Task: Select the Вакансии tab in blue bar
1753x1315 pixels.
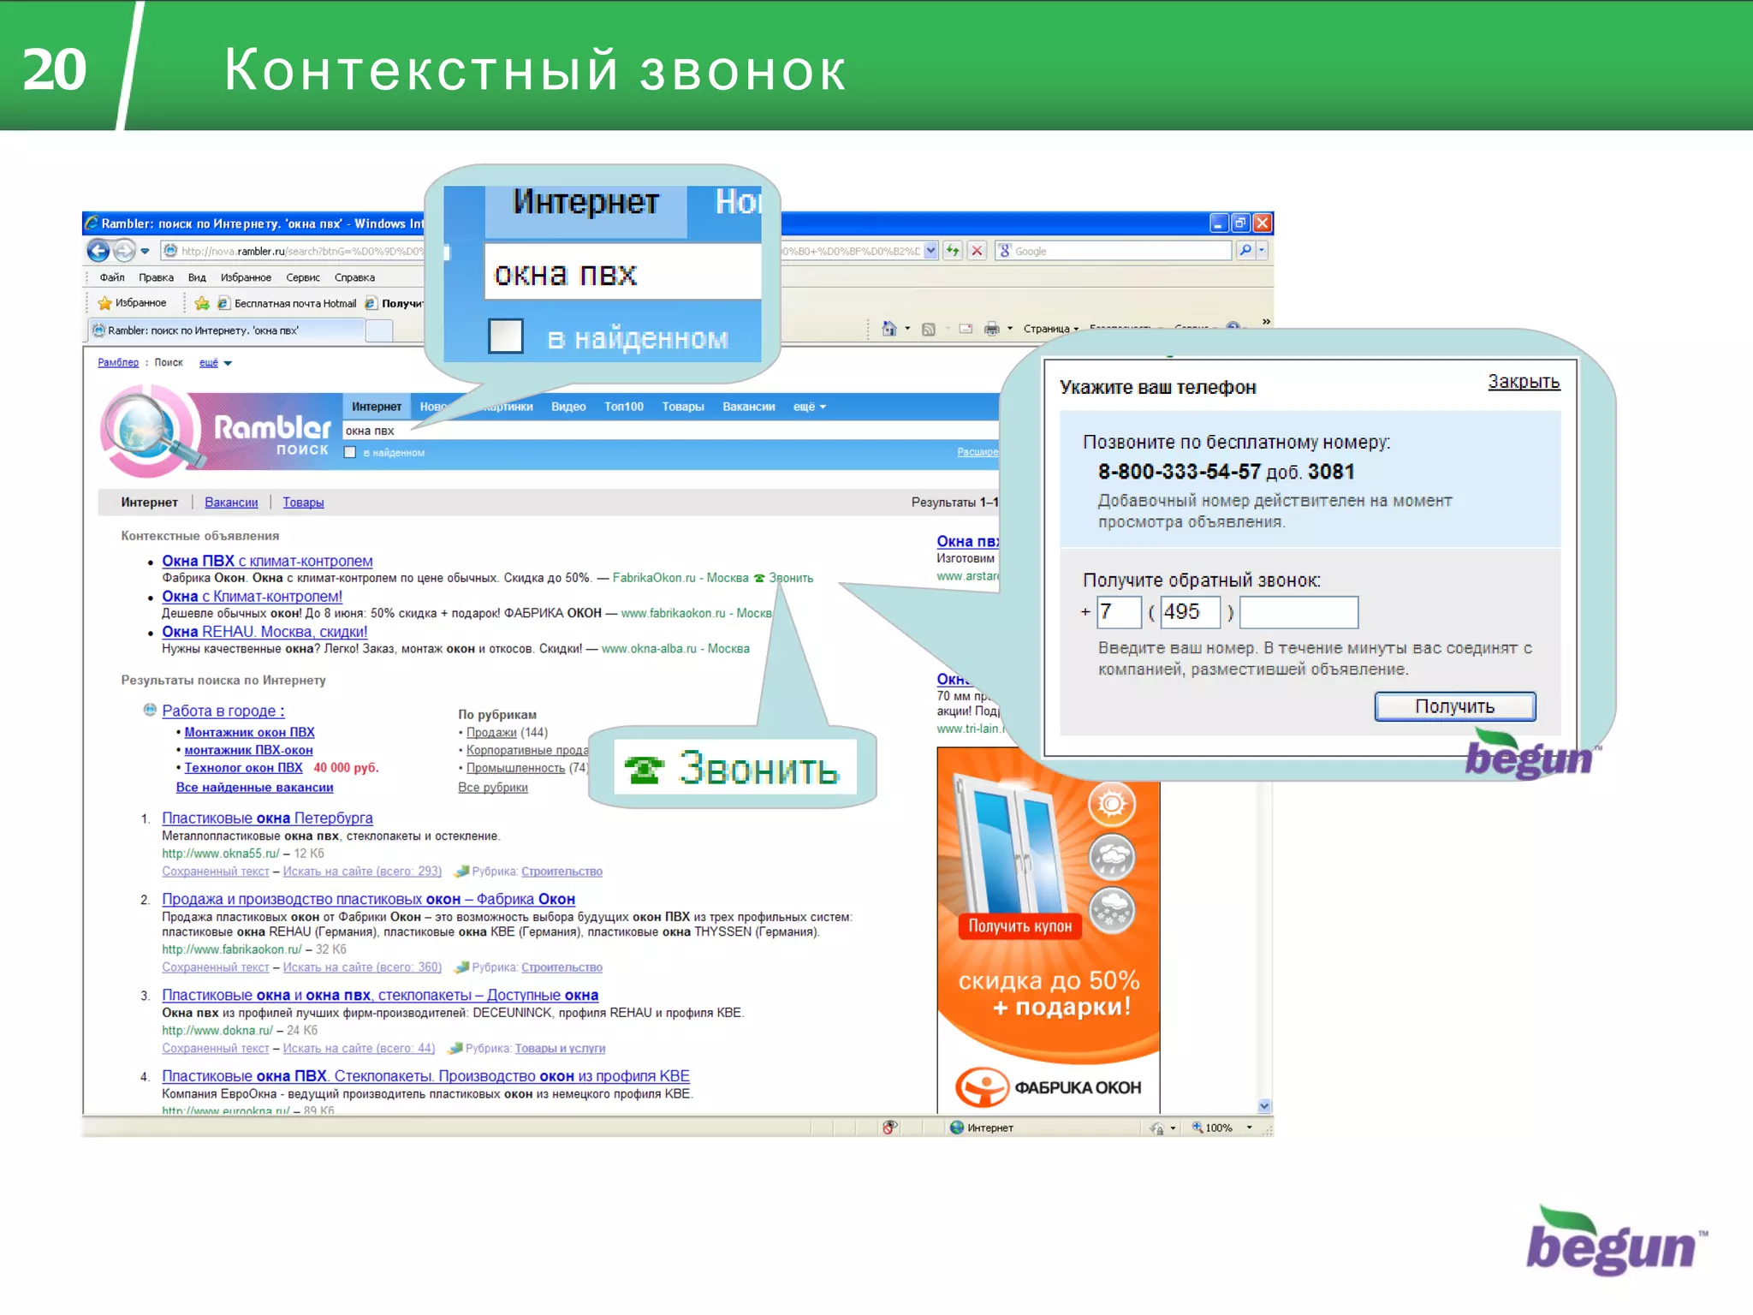Action: click(748, 407)
